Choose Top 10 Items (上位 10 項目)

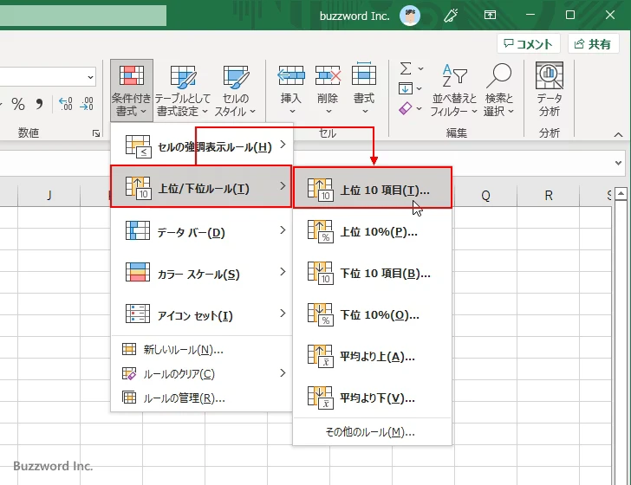[373, 188]
